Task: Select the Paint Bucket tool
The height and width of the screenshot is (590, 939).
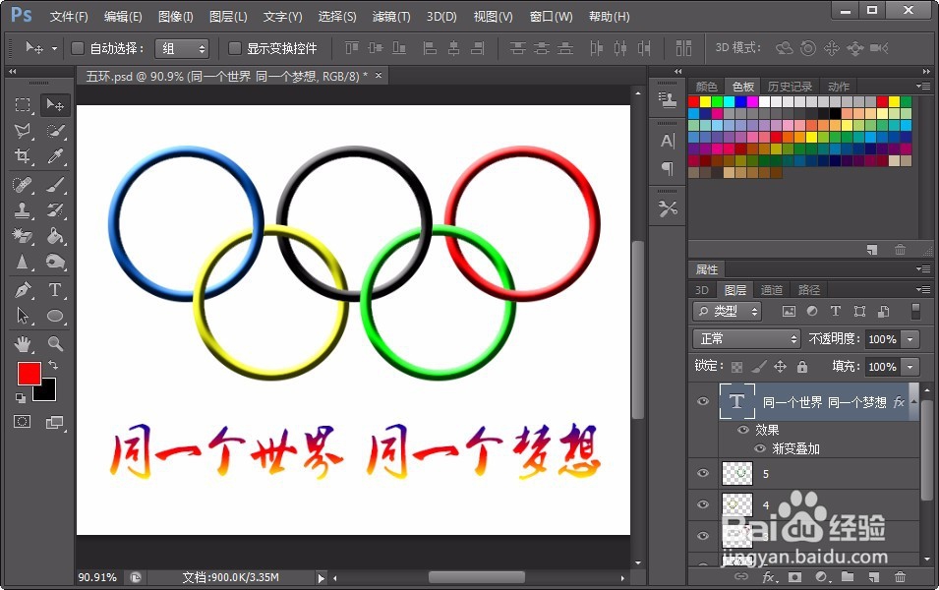Action: (x=55, y=236)
